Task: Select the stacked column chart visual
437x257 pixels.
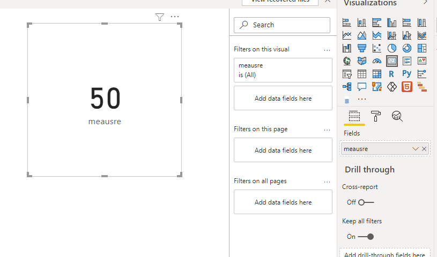Action: tap(362, 22)
